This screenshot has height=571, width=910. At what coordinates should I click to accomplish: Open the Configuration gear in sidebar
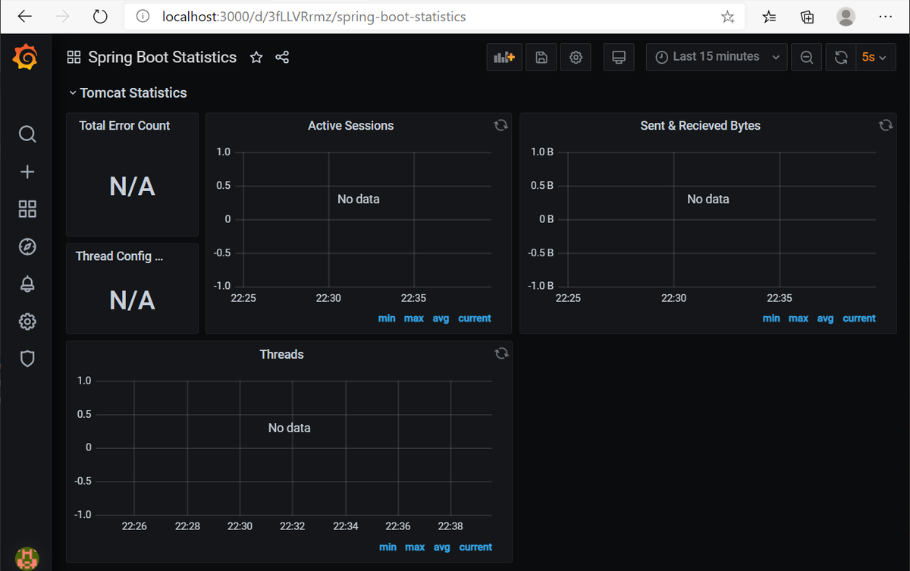[27, 322]
